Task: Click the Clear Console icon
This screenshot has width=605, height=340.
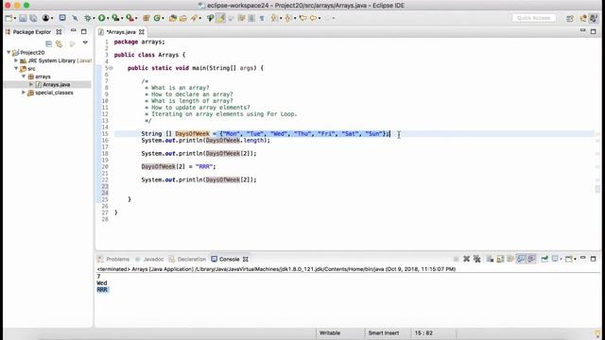Action: click(490, 259)
